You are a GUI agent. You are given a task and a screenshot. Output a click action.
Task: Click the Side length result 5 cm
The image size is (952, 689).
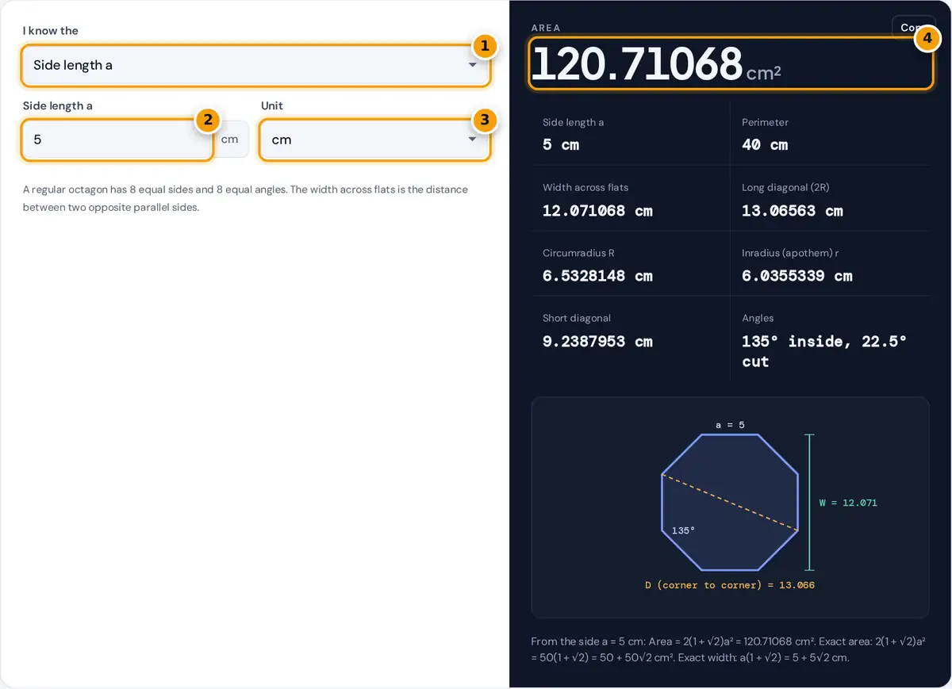pyautogui.click(x=561, y=145)
